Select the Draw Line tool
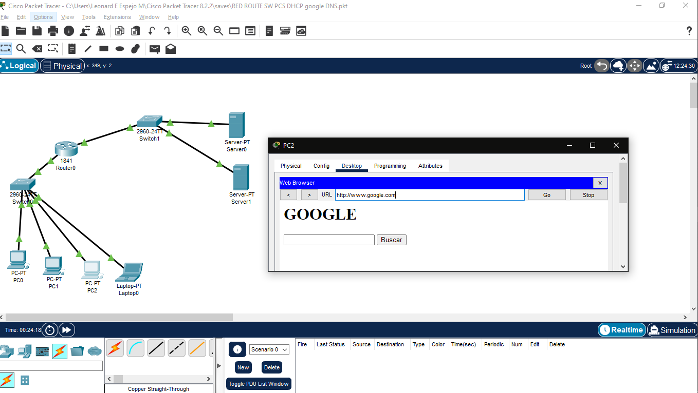The height and width of the screenshot is (393, 698). pos(88,49)
